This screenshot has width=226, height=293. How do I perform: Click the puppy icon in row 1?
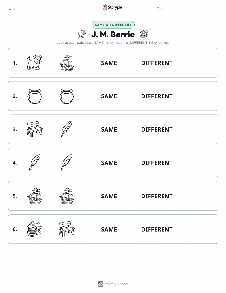(x=34, y=63)
